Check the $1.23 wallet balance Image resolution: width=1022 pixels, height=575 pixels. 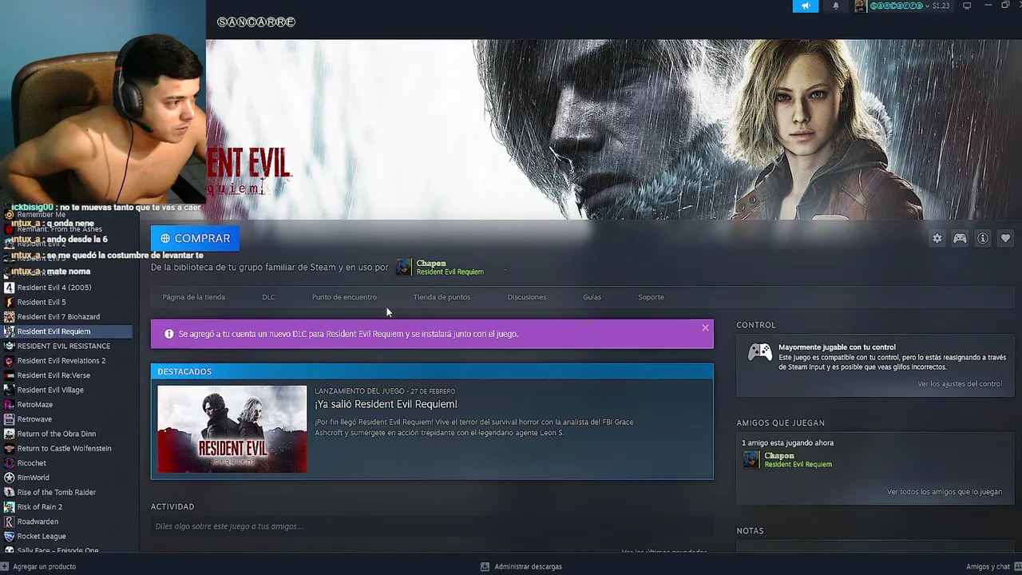941,6
